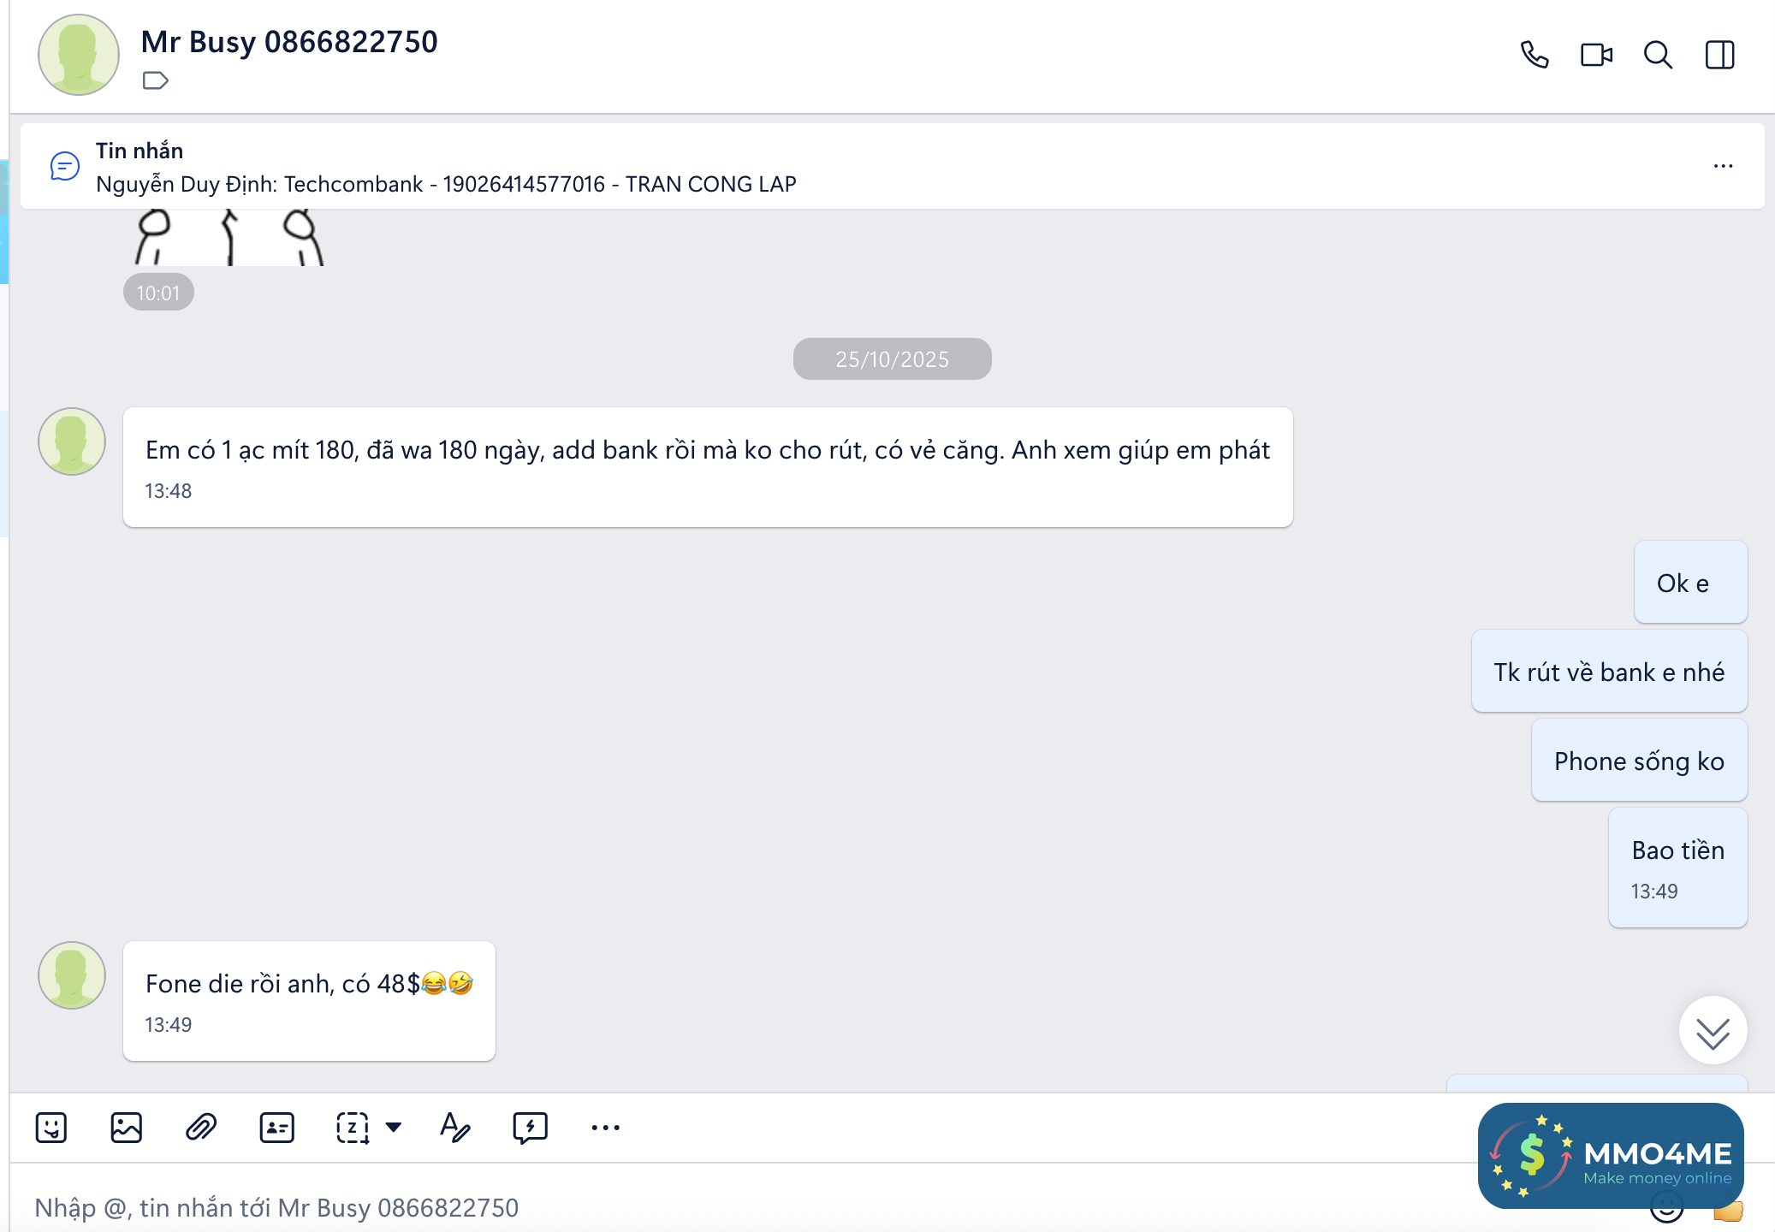Open the text formatting tool
This screenshot has height=1232, width=1775.
coord(454,1128)
